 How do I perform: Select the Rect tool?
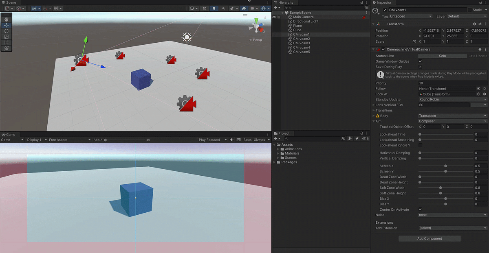click(6, 42)
